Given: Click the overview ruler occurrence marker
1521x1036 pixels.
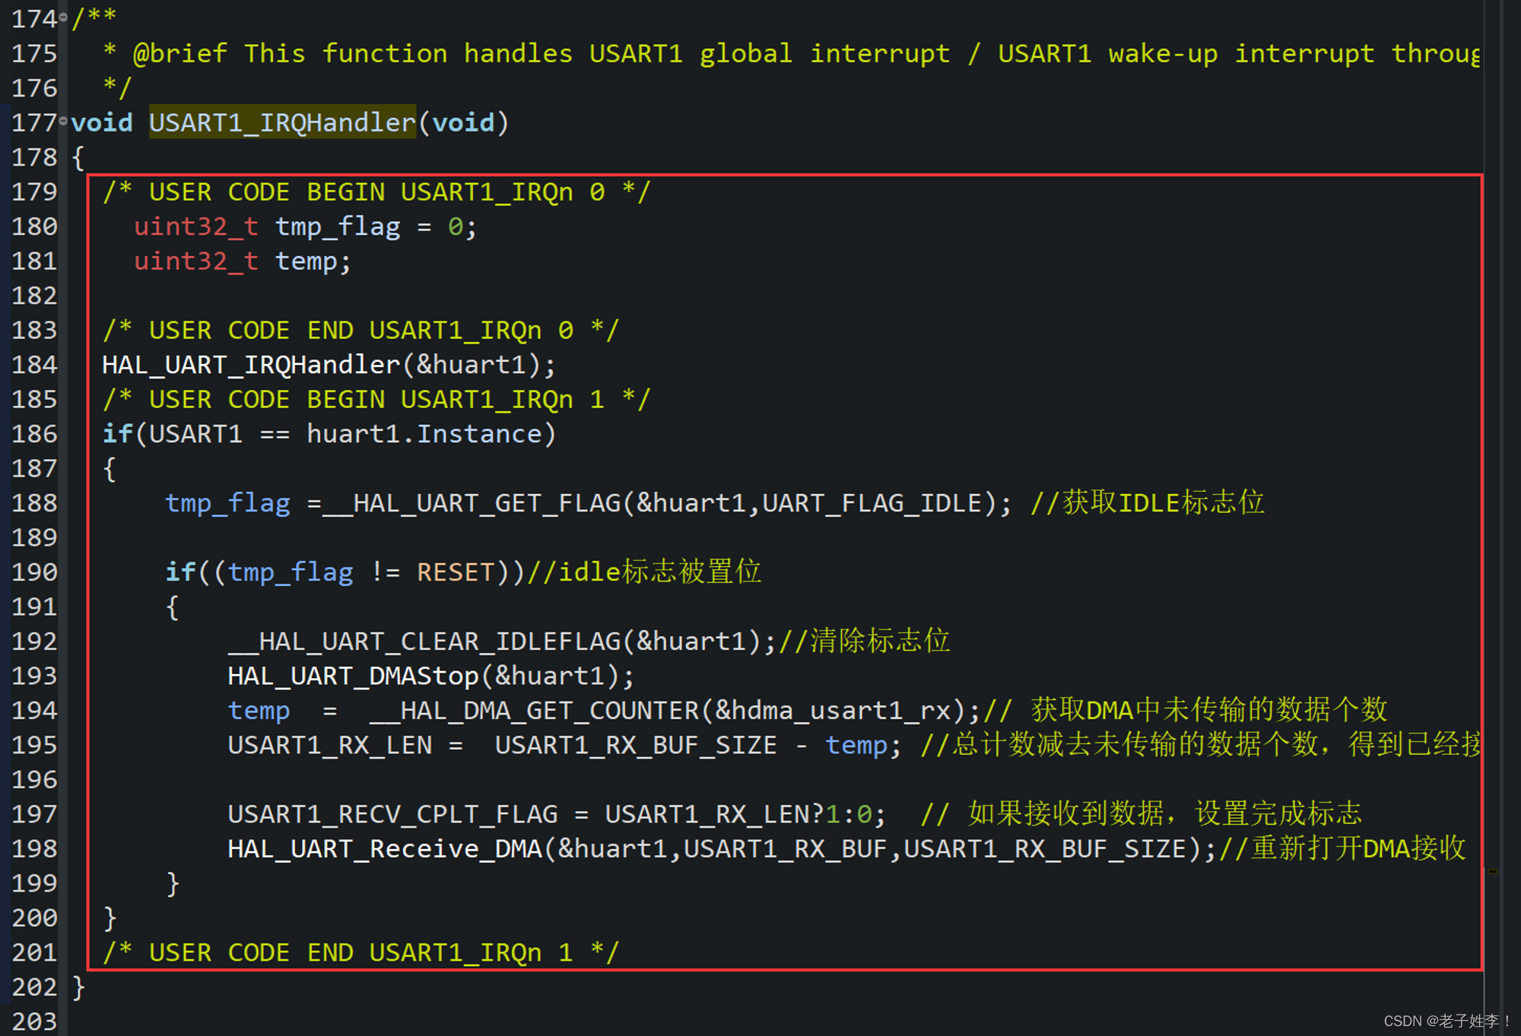Looking at the screenshot, I should pos(1492,872).
